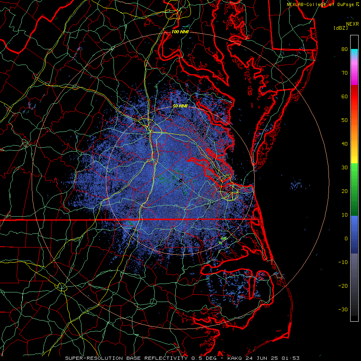Image resolution: width=361 pixels, height=361 pixels.
Task: Click the cyan band of the color bar
Action: [x=354, y=52]
